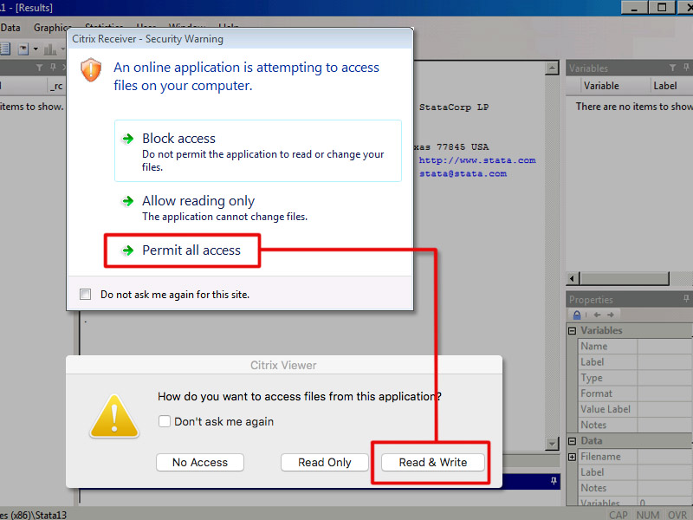Click green arrow beside Permit all access
This screenshot has width=693, height=520.
[x=127, y=250]
